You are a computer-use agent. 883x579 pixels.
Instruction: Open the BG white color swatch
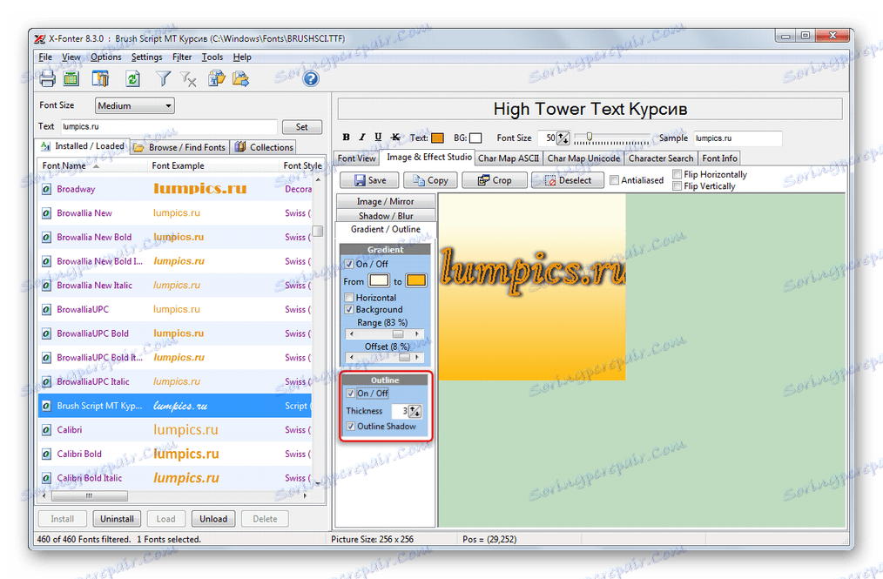(475, 138)
